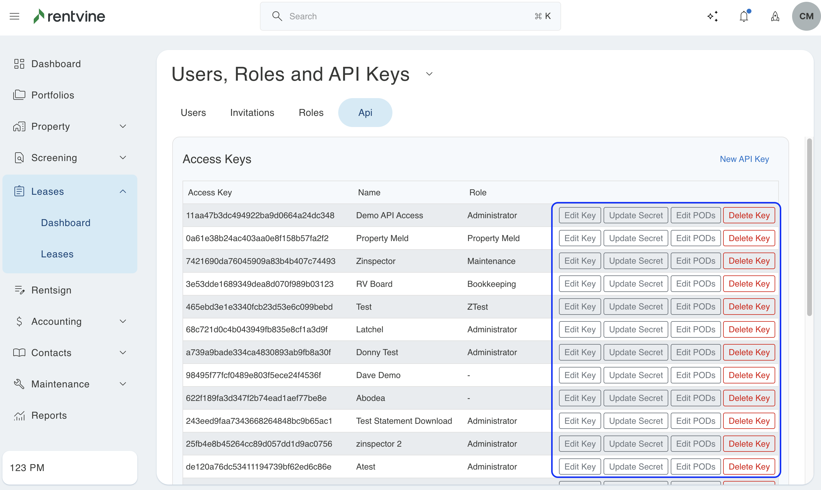Viewport: 821px width, 490px height.
Task: Open the AI sparkle assistant icon
Action: pos(713,16)
